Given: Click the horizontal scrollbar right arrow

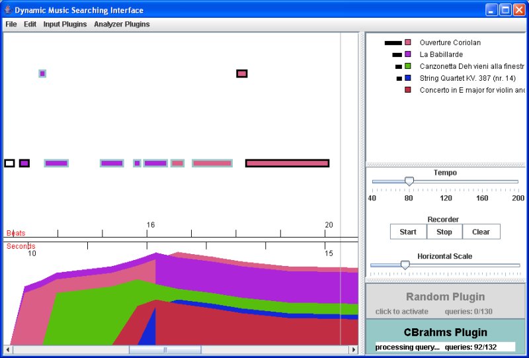Looking at the screenshot, I should coord(354,349).
